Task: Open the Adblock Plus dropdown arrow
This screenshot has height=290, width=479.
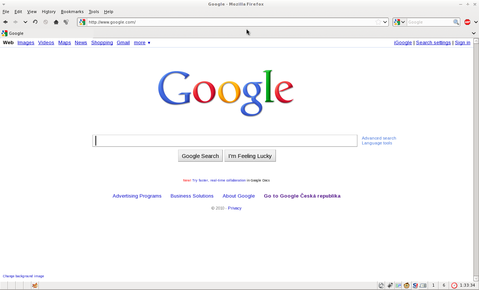Action: pyautogui.click(x=476, y=22)
